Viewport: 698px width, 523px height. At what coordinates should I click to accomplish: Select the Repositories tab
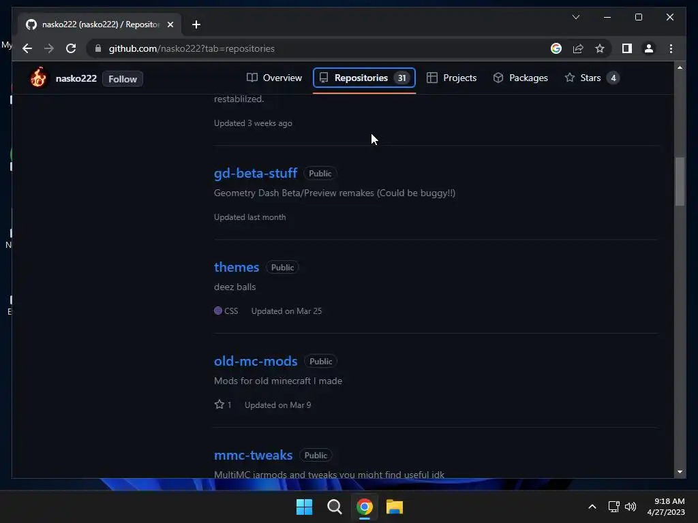click(x=364, y=78)
